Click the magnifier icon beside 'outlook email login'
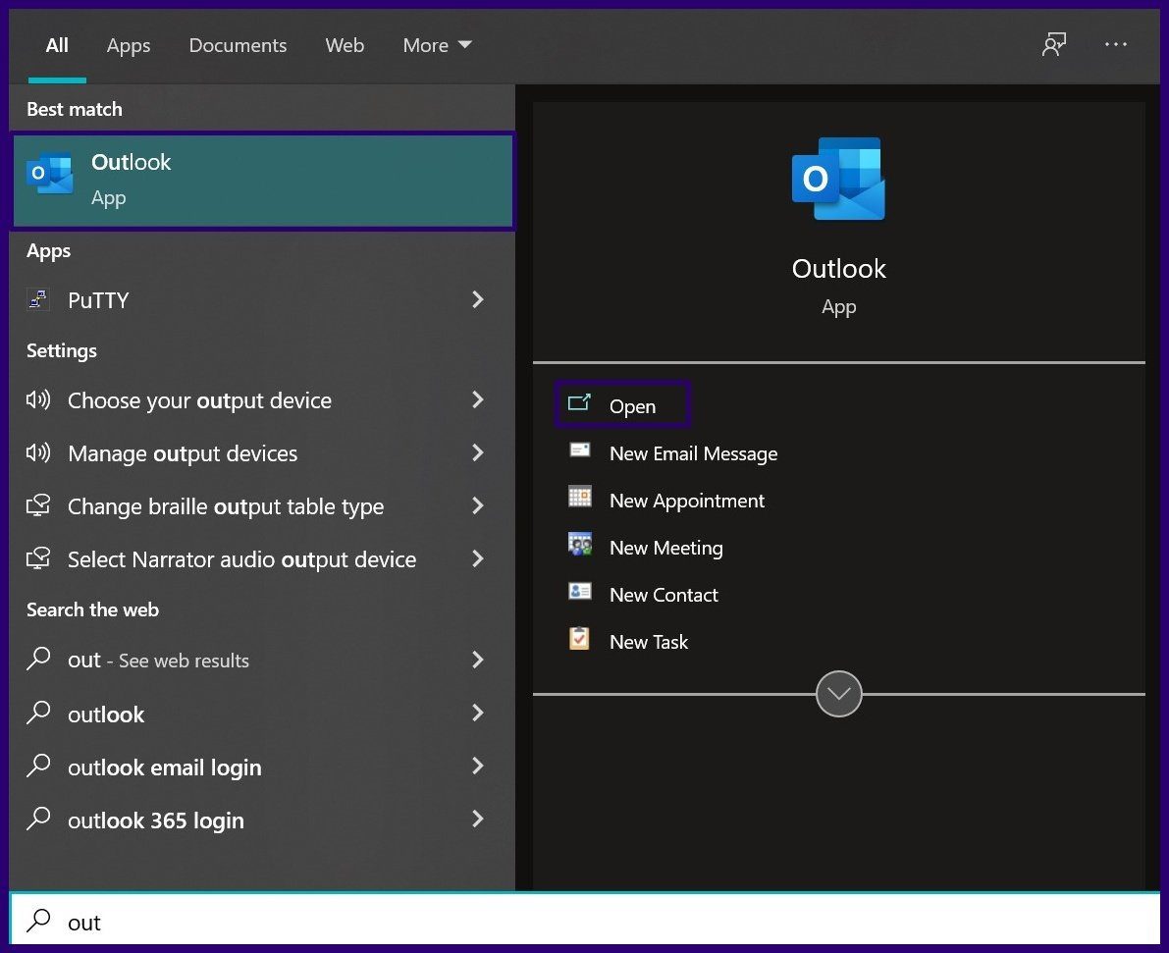1169x953 pixels. pos(38,766)
